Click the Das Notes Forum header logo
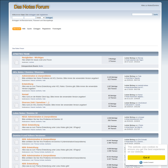 (31, 7)
